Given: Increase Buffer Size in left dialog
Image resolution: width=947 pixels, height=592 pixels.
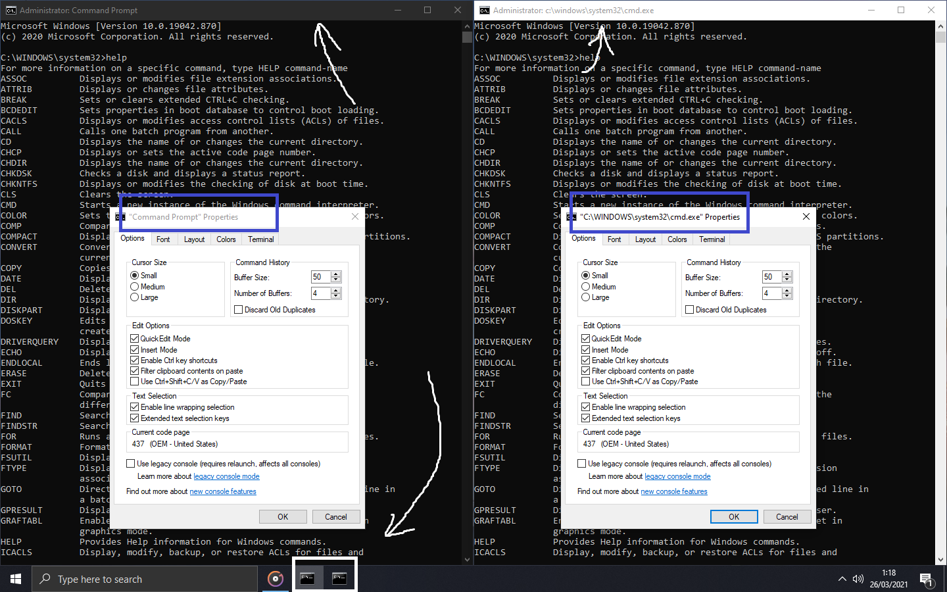Looking at the screenshot, I should coord(336,274).
